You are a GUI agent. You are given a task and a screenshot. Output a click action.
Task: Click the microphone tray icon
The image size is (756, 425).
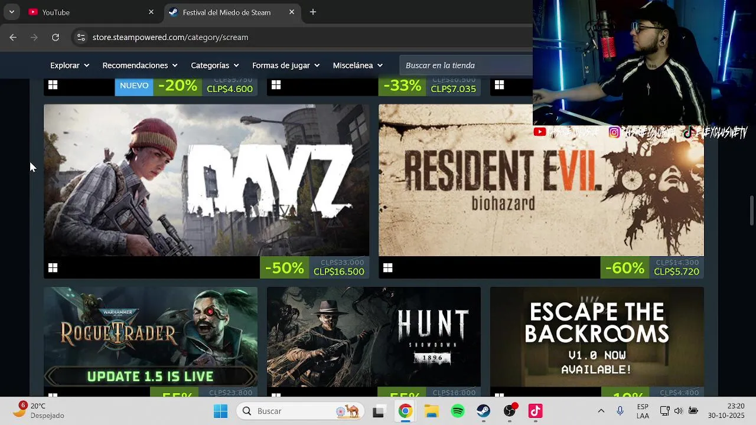(x=620, y=411)
